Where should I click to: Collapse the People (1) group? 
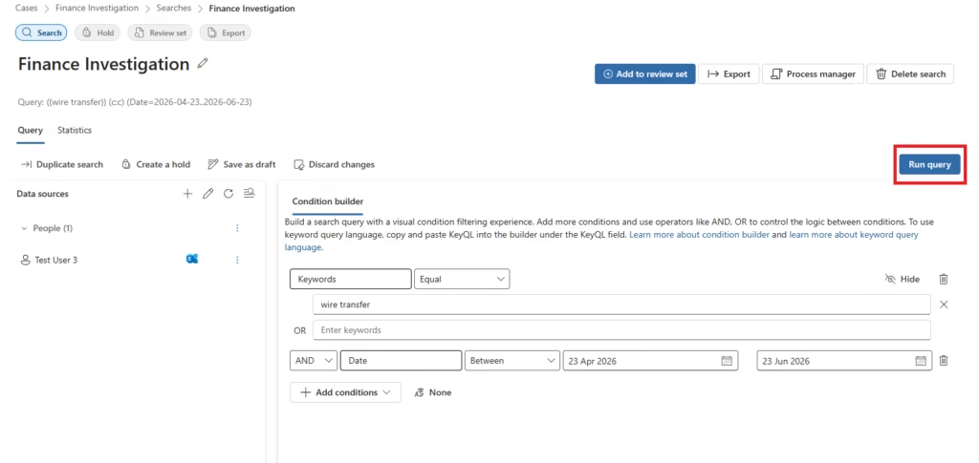[x=24, y=229]
